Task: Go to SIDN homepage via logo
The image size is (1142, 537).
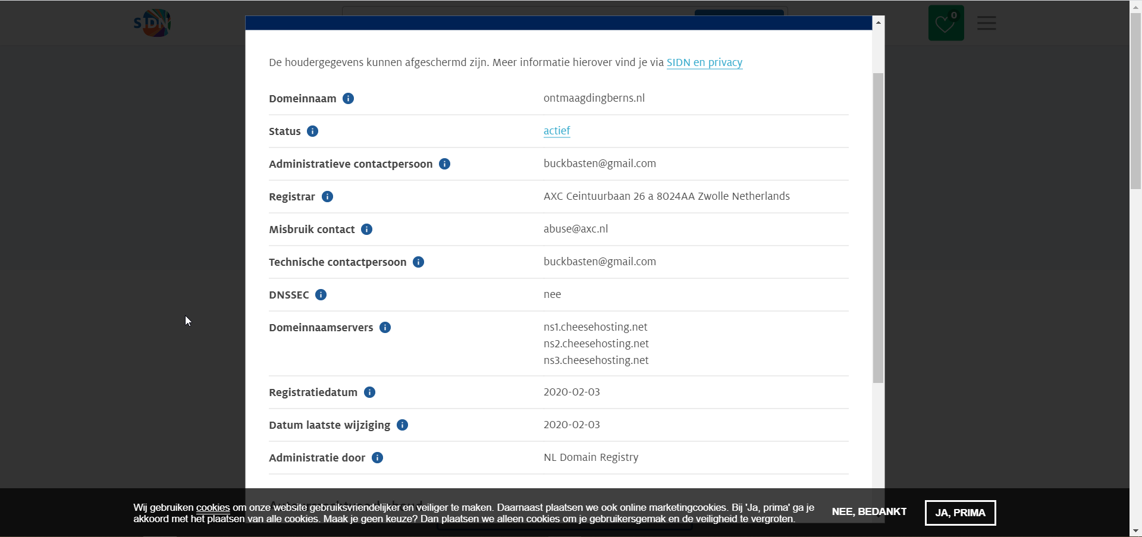Action: (x=152, y=23)
